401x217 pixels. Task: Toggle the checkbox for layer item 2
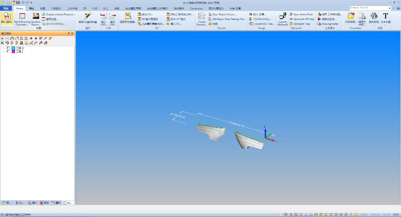tap(8, 51)
